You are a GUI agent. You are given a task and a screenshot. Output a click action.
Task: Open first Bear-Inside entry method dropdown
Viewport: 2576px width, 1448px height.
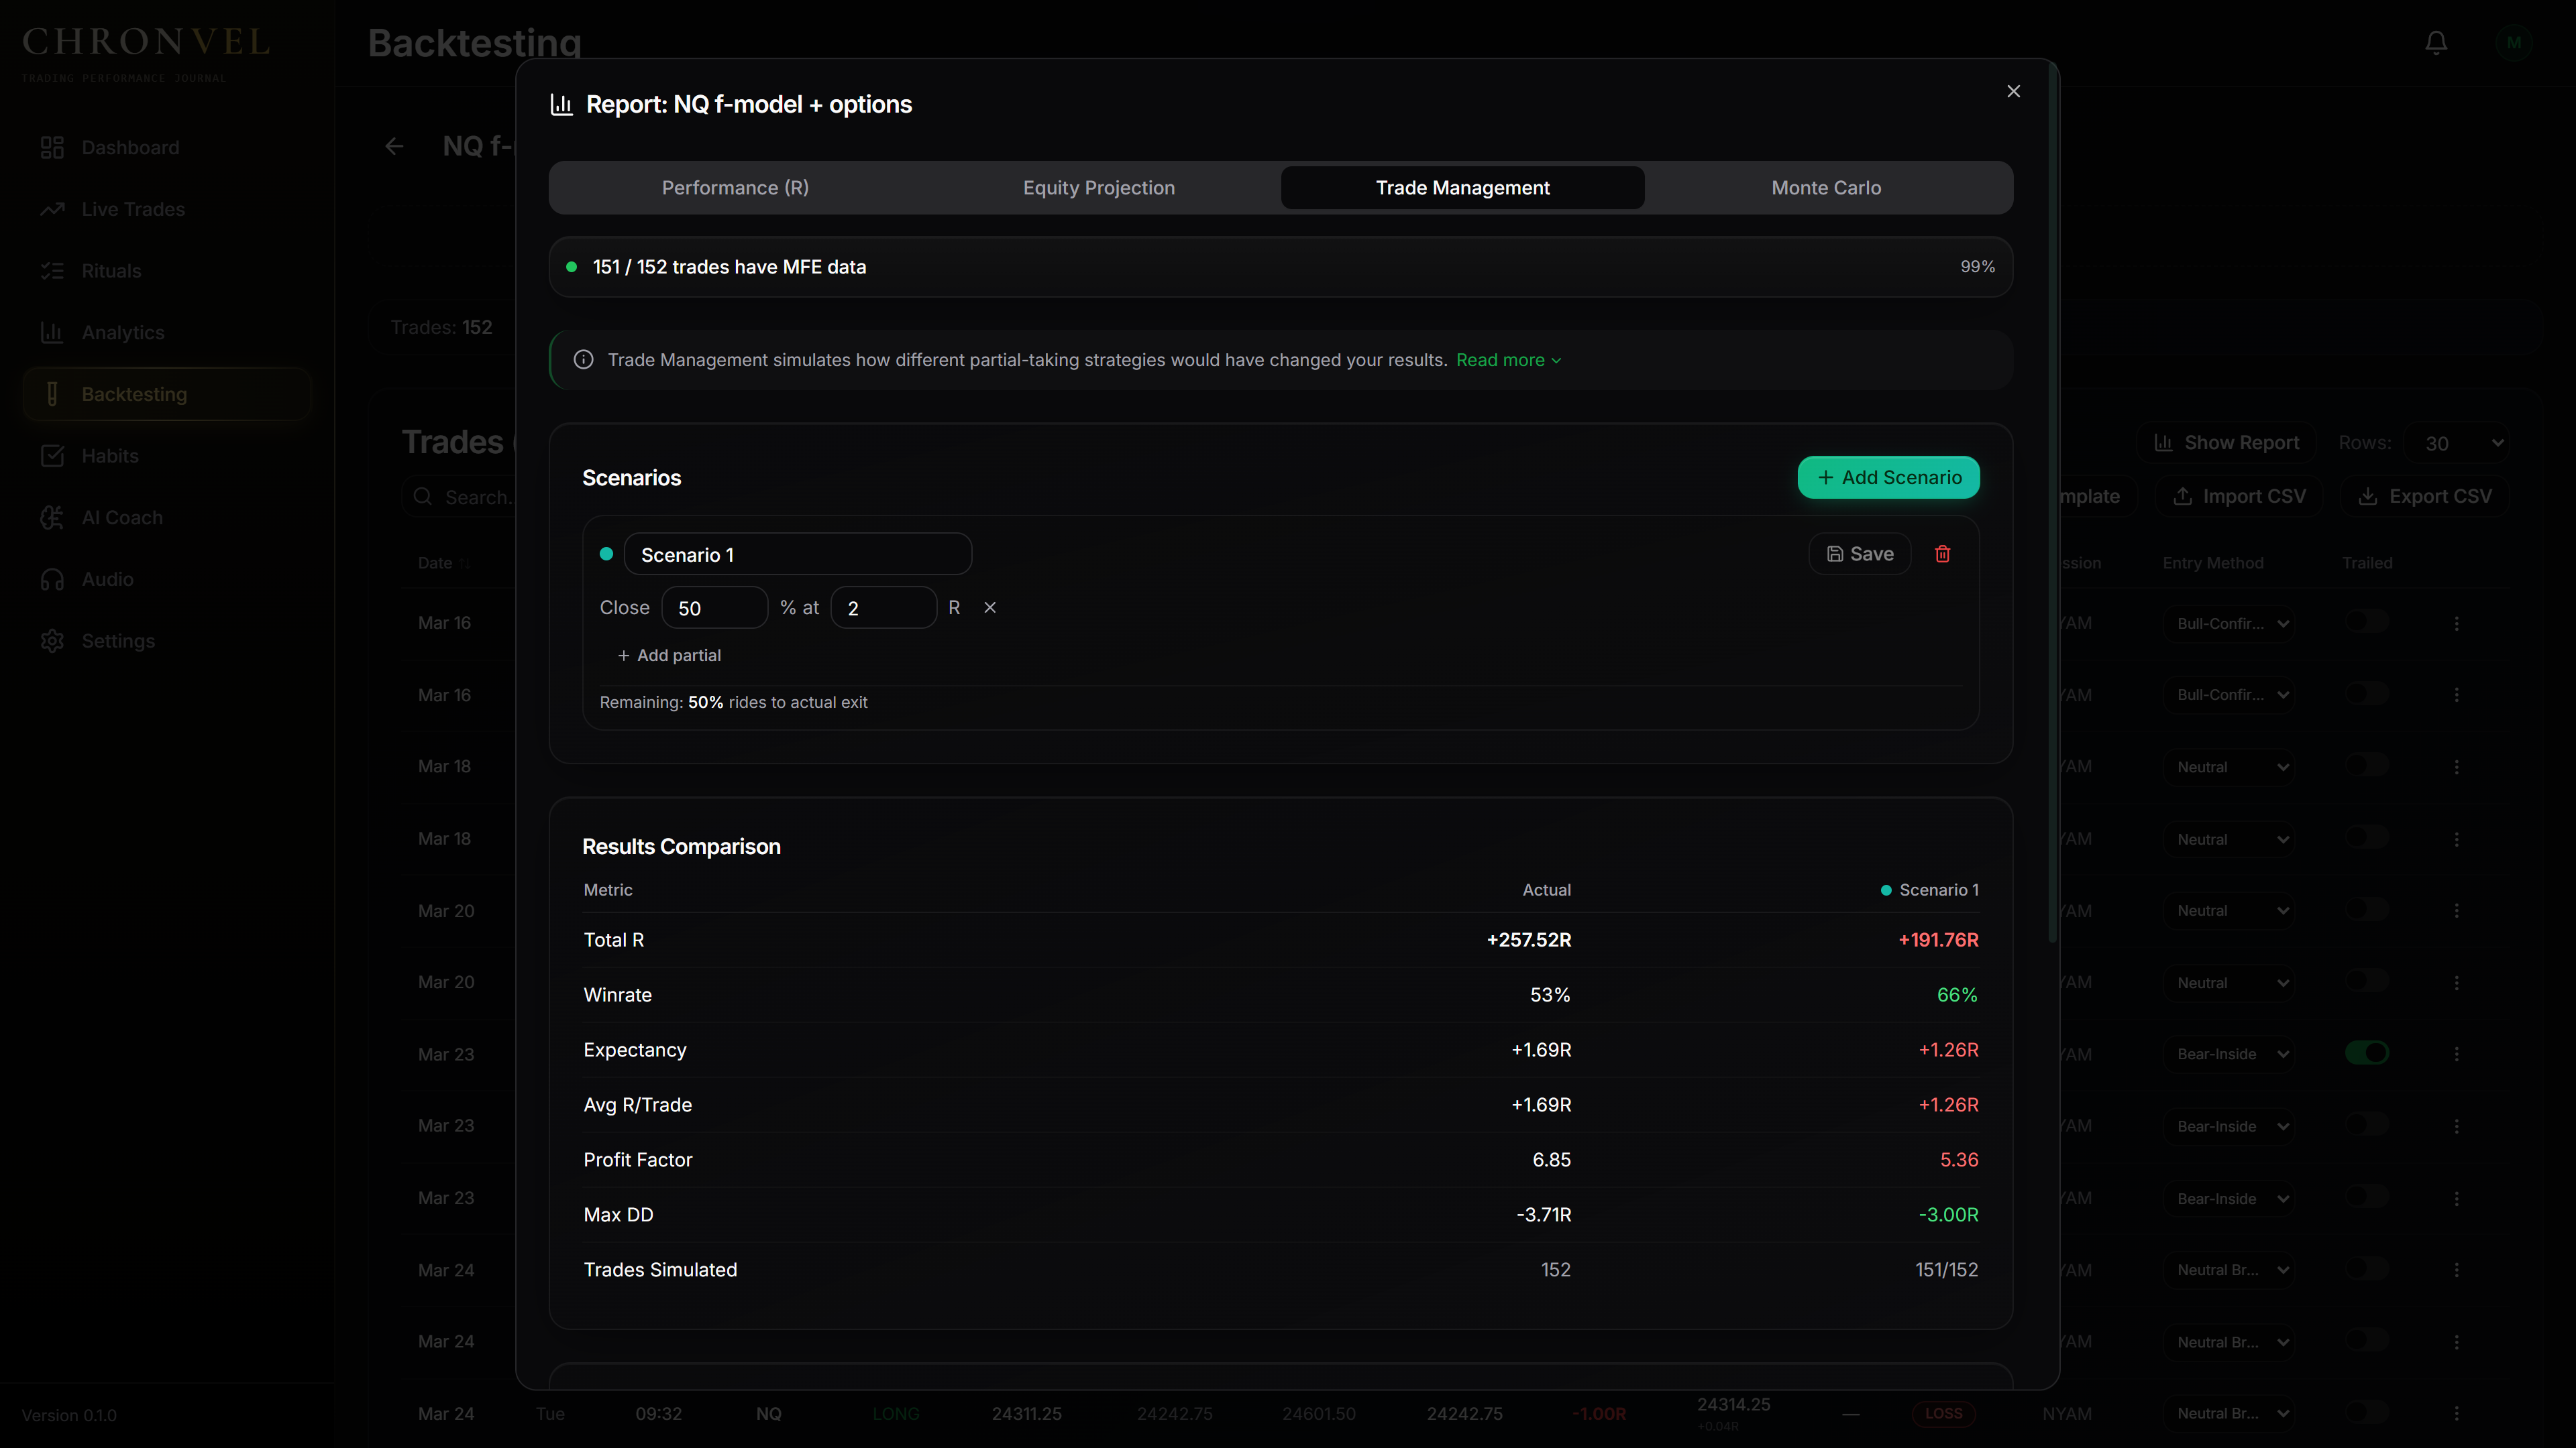point(2228,1054)
